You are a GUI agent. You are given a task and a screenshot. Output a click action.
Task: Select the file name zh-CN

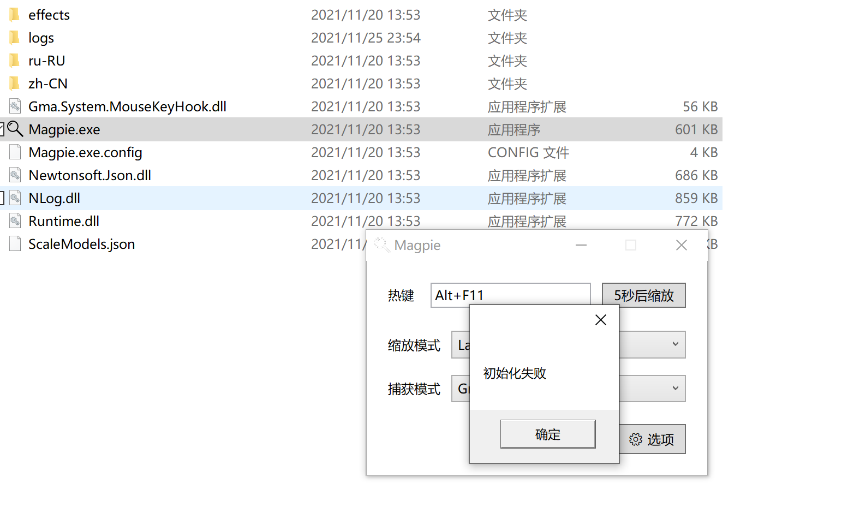point(48,83)
